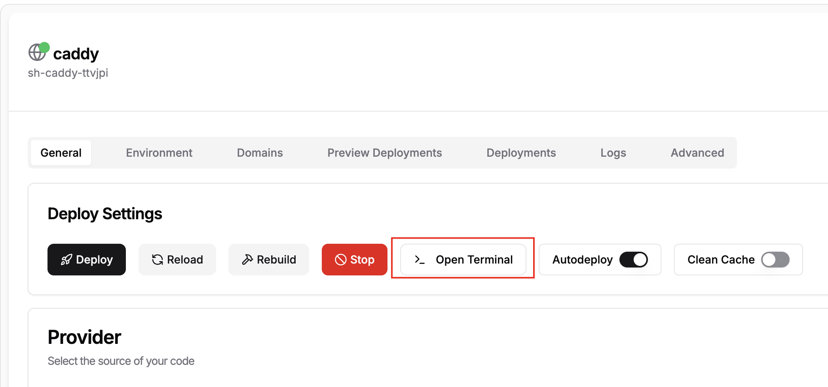The image size is (828, 387).
Task: Click the prohibition icon in the Stop button
Action: (340, 260)
